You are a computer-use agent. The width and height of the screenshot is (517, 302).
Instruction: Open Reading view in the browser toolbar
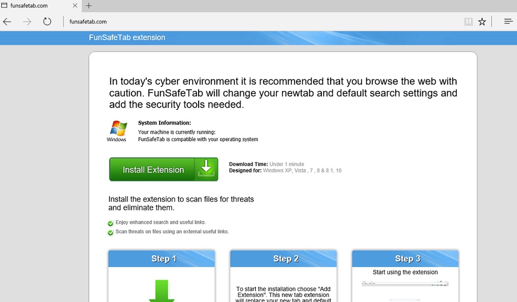click(x=468, y=22)
